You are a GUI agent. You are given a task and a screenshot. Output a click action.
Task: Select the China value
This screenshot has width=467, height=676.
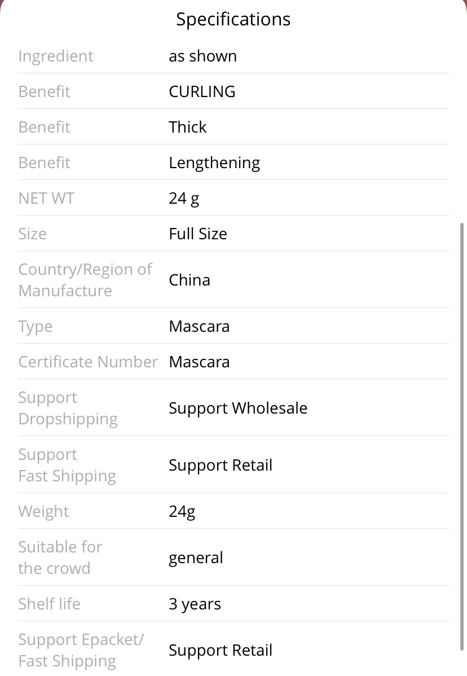tap(190, 280)
